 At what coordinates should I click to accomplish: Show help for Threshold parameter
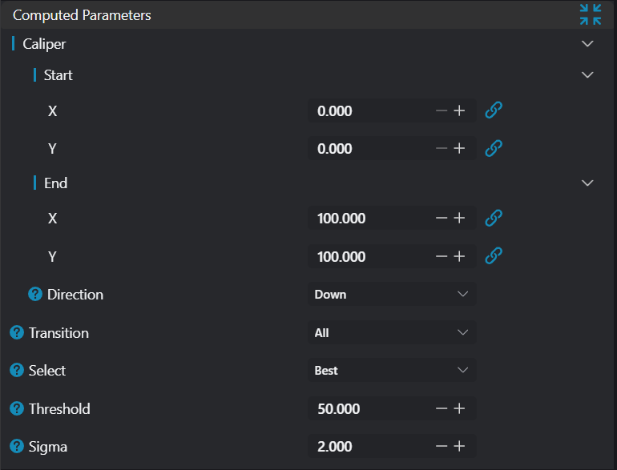pos(17,408)
